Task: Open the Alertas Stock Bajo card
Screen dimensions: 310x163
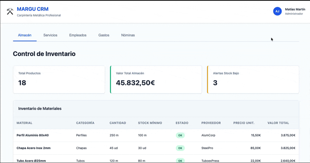Action: tap(253, 79)
